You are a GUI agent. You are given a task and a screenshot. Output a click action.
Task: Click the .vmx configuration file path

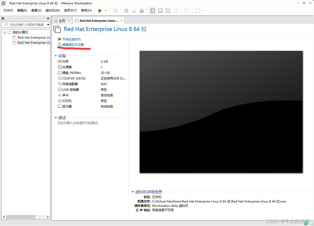coord(219,201)
